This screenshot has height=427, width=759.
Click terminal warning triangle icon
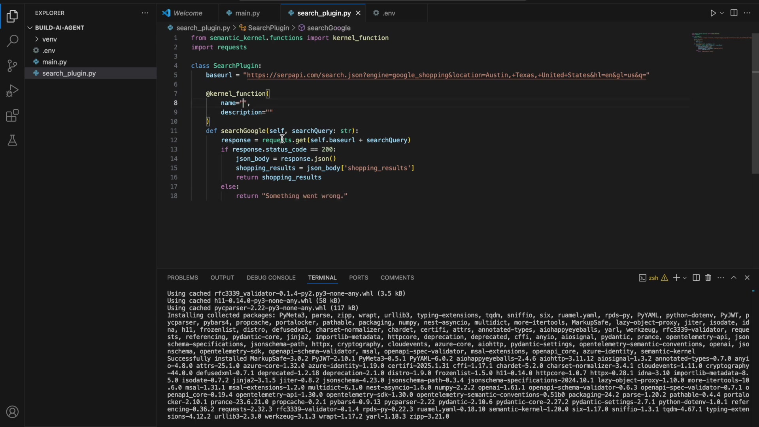tap(665, 278)
